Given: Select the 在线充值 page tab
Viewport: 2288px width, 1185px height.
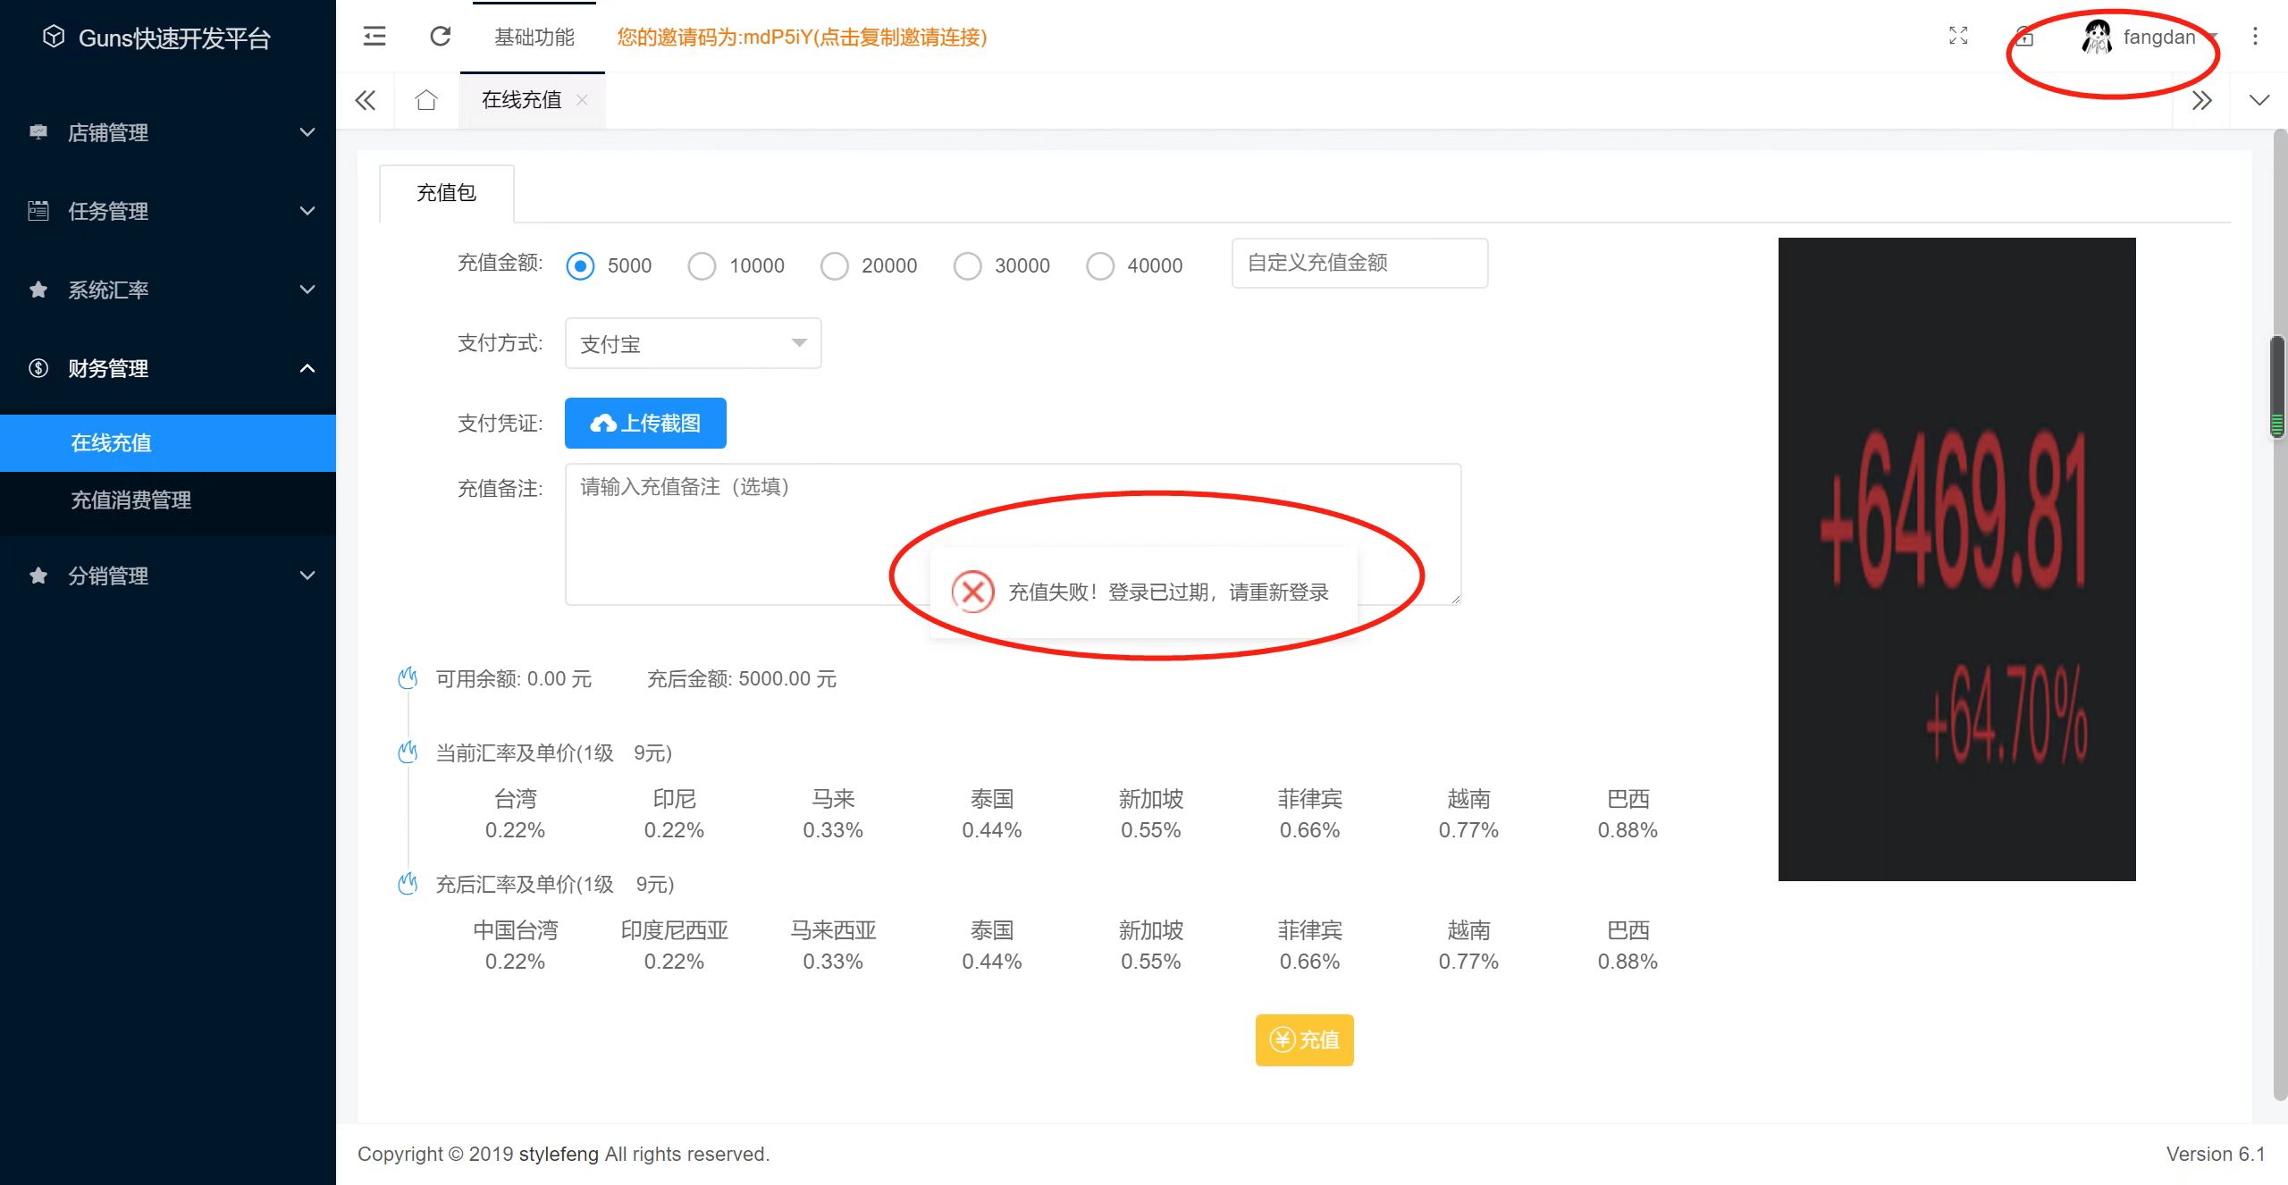Looking at the screenshot, I should point(521,100).
